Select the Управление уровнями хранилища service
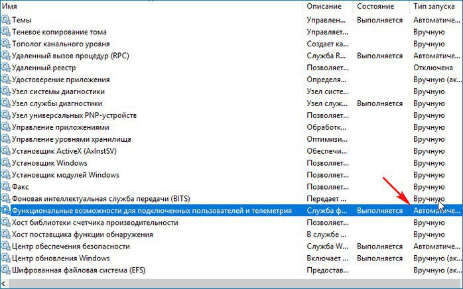 pyautogui.click(x=72, y=139)
